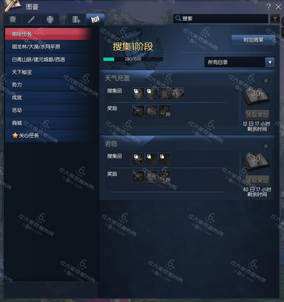Switch to the flag quest tab icon
The width and height of the screenshot is (284, 302).
[95, 19]
